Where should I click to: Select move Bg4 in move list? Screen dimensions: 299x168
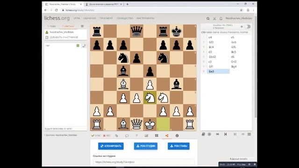click(x=241, y=66)
